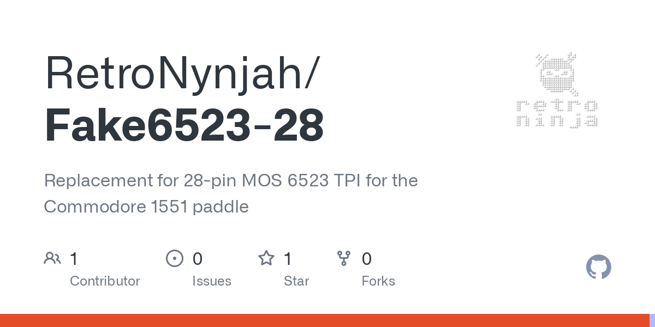655x327 pixels.
Task: Click the star outline icon
Action: (266, 258)
